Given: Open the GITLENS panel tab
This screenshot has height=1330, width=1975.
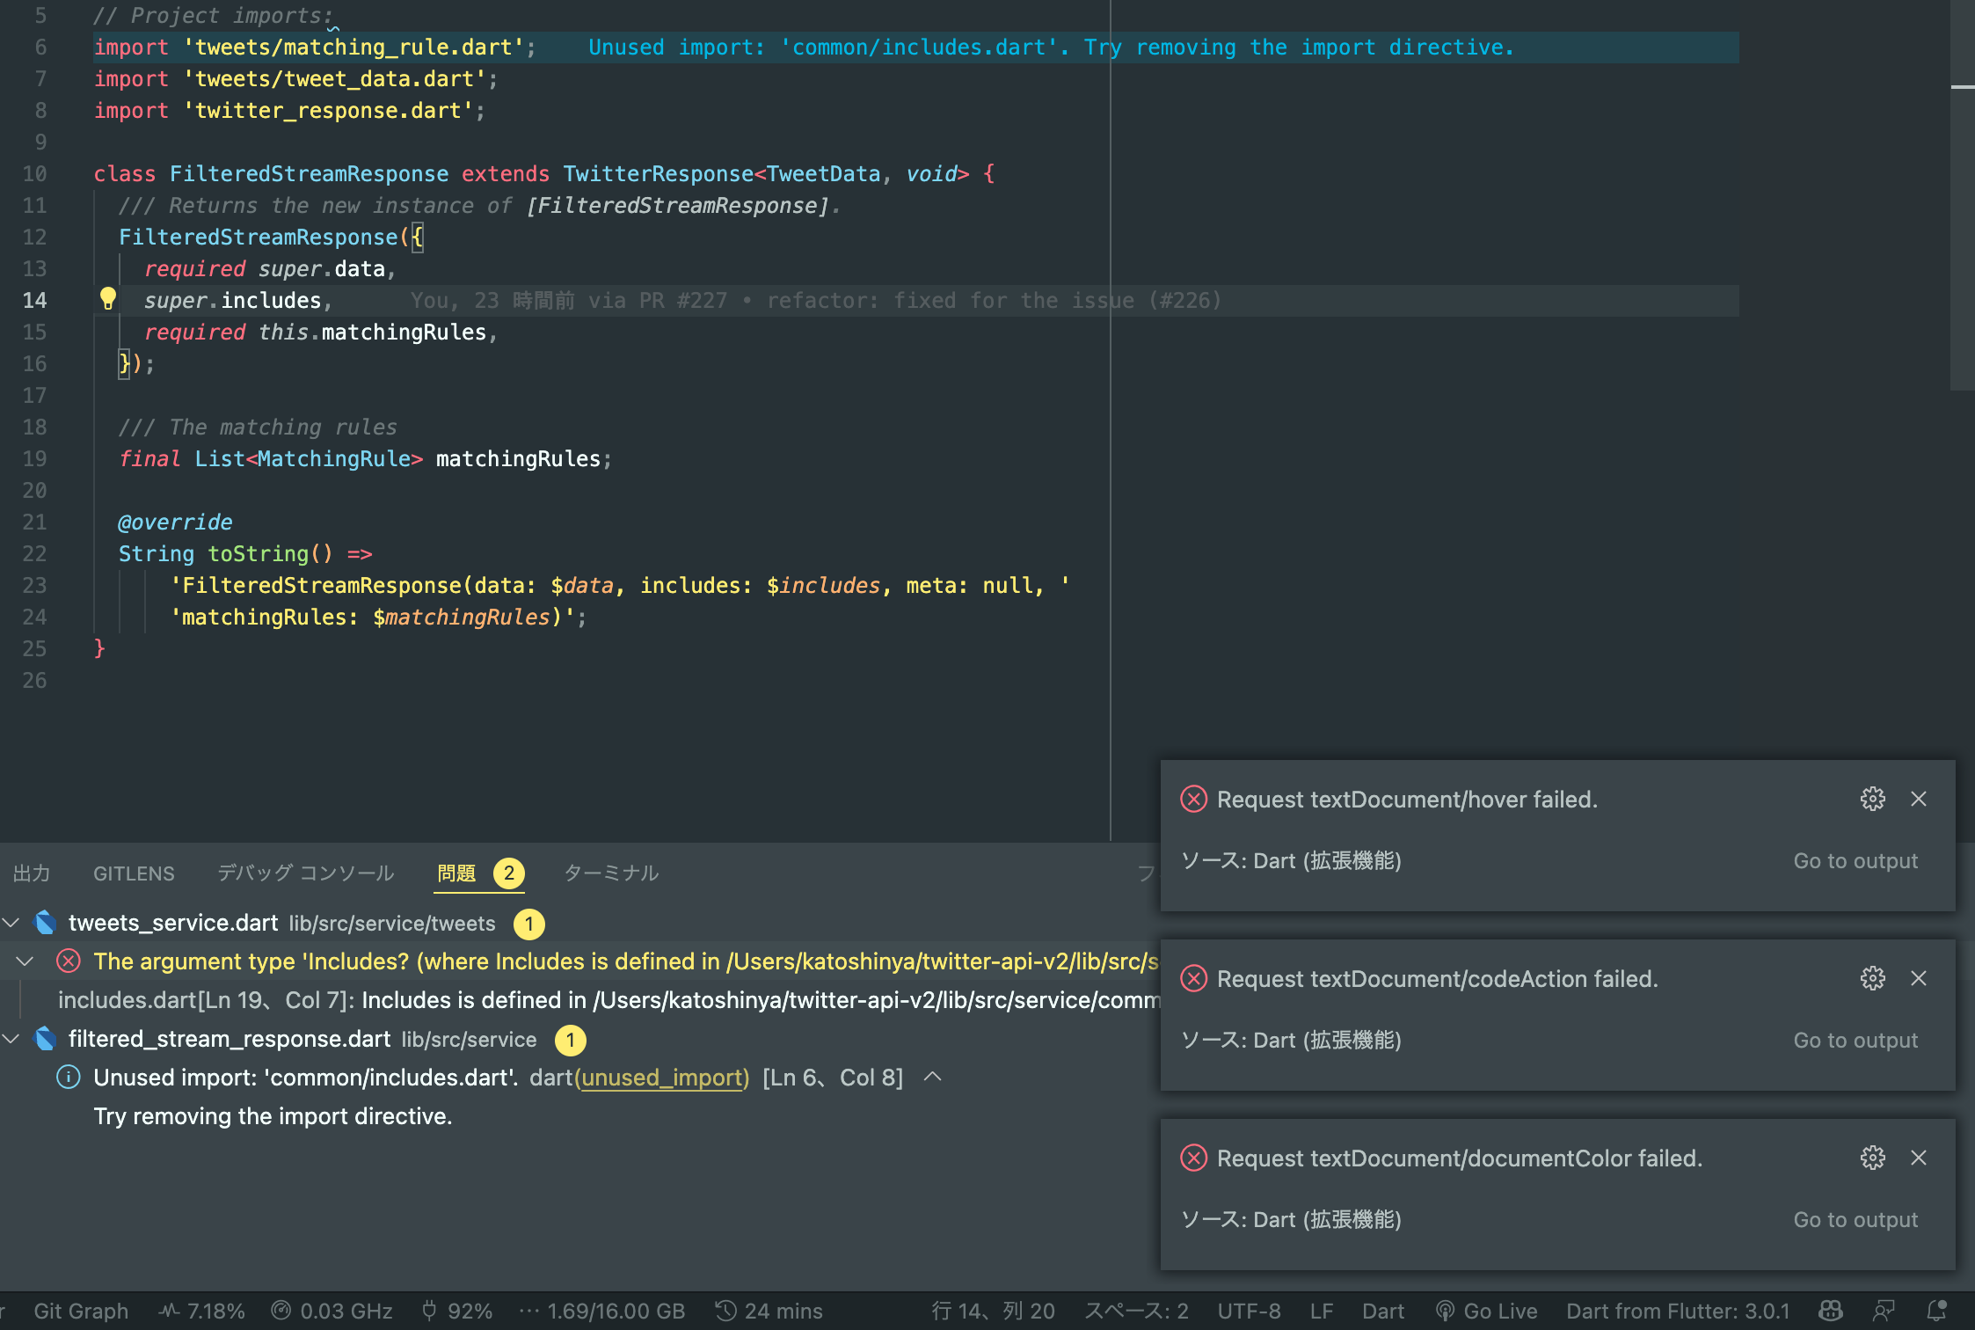Looking at the screenshot, I should [x=133, y=873].
